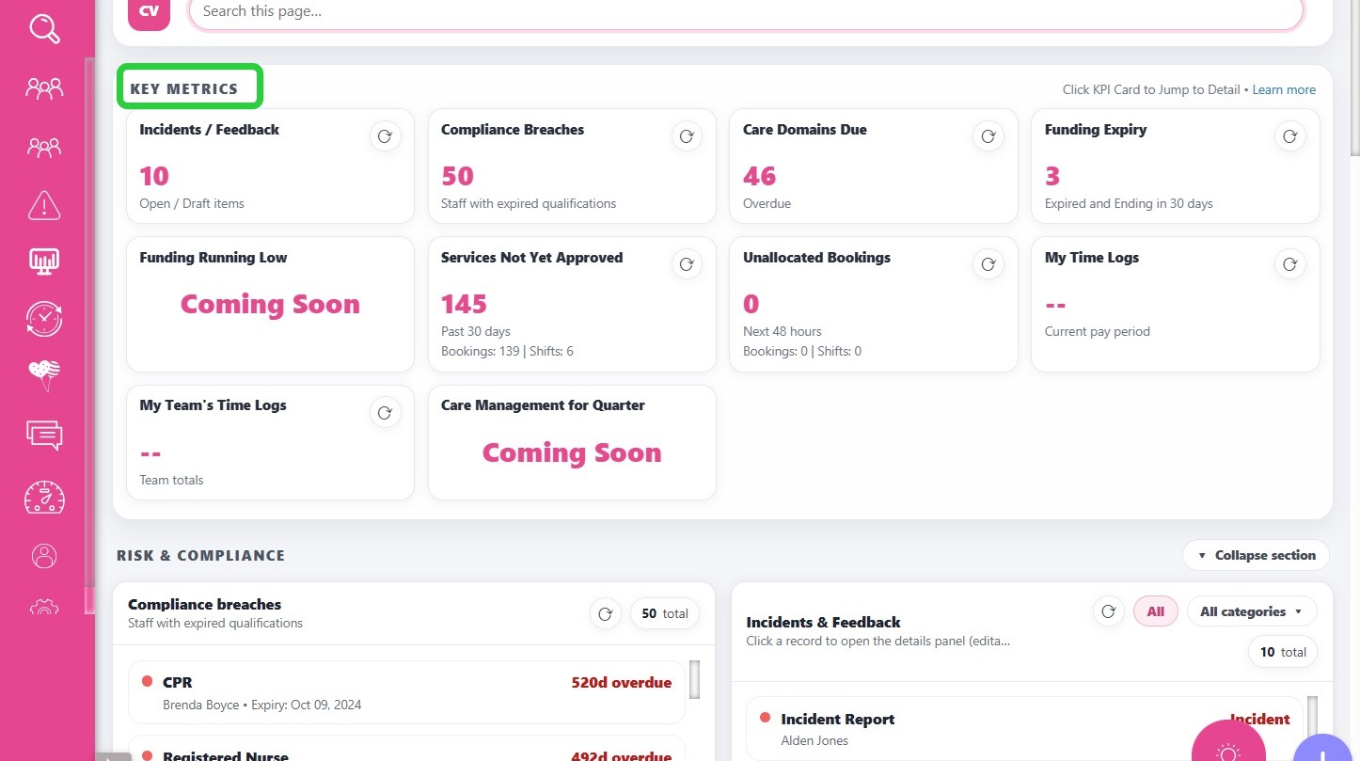Refresh the Unallocated Bookings KPI card
Image resolution: width=1360 pixels, height=761 pixels.
988,264
